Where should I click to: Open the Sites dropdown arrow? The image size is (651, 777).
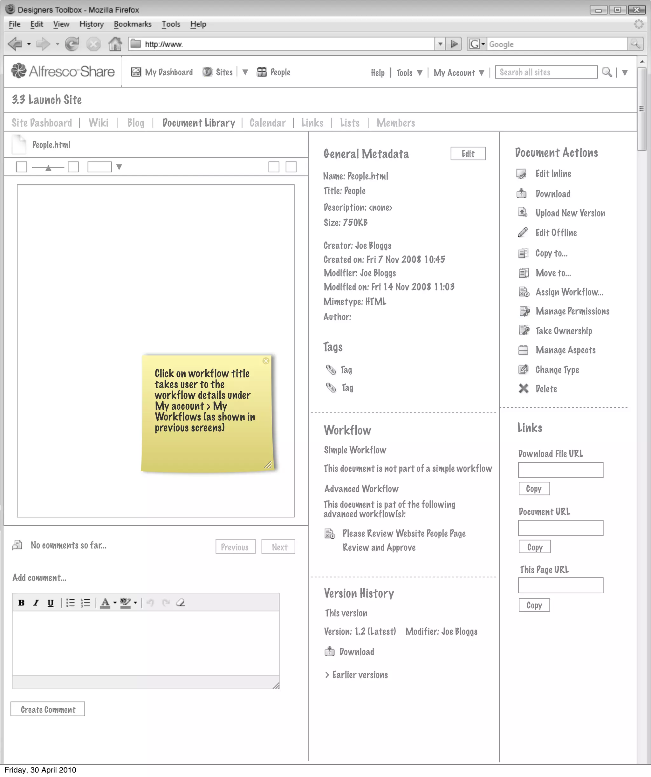point(245,72)
